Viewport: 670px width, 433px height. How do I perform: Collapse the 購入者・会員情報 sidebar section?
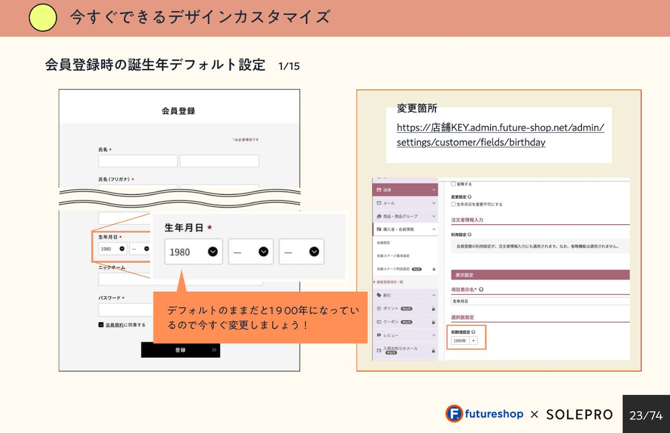point(434,229)
